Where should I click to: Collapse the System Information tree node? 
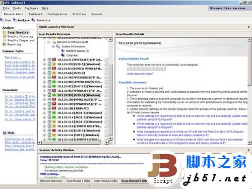point(53,46)
